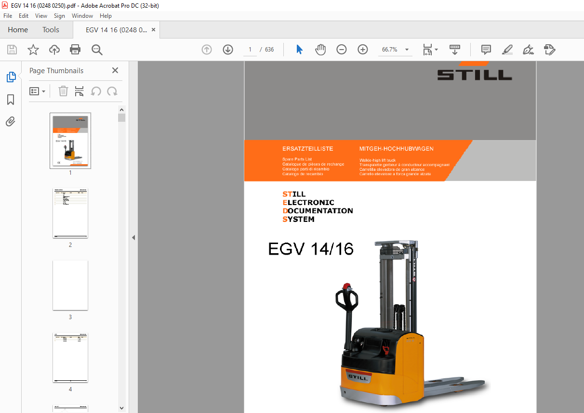Open the View menu

(41, 16)
